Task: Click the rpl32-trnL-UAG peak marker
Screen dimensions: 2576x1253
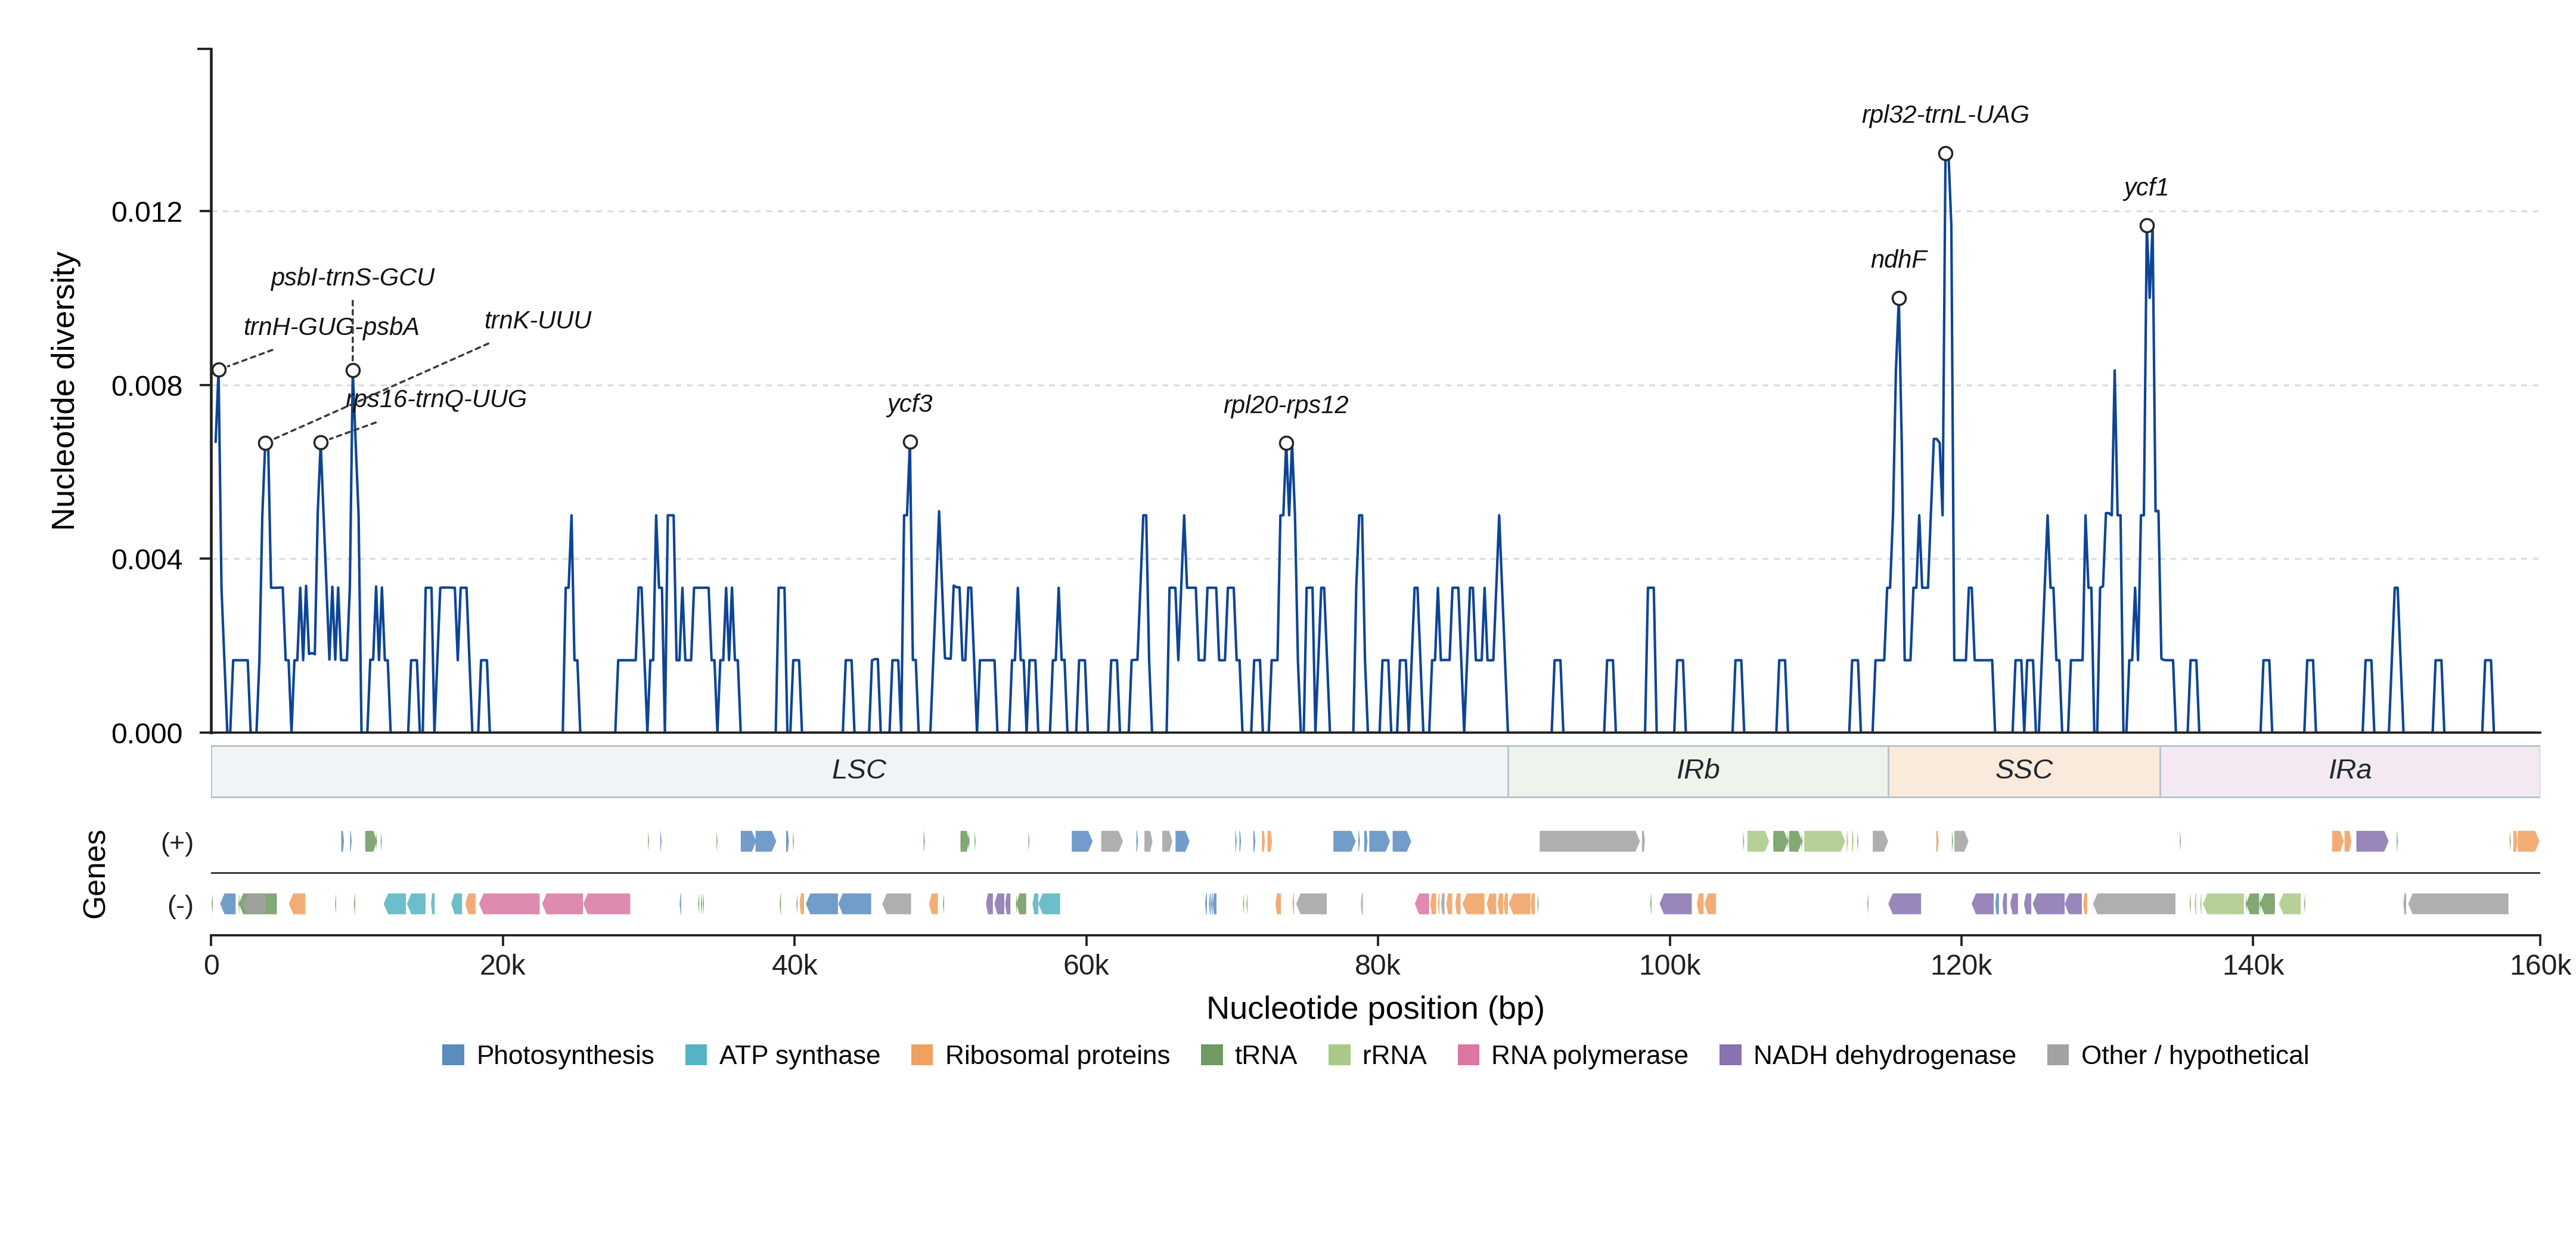Action: click(1945, 154)
